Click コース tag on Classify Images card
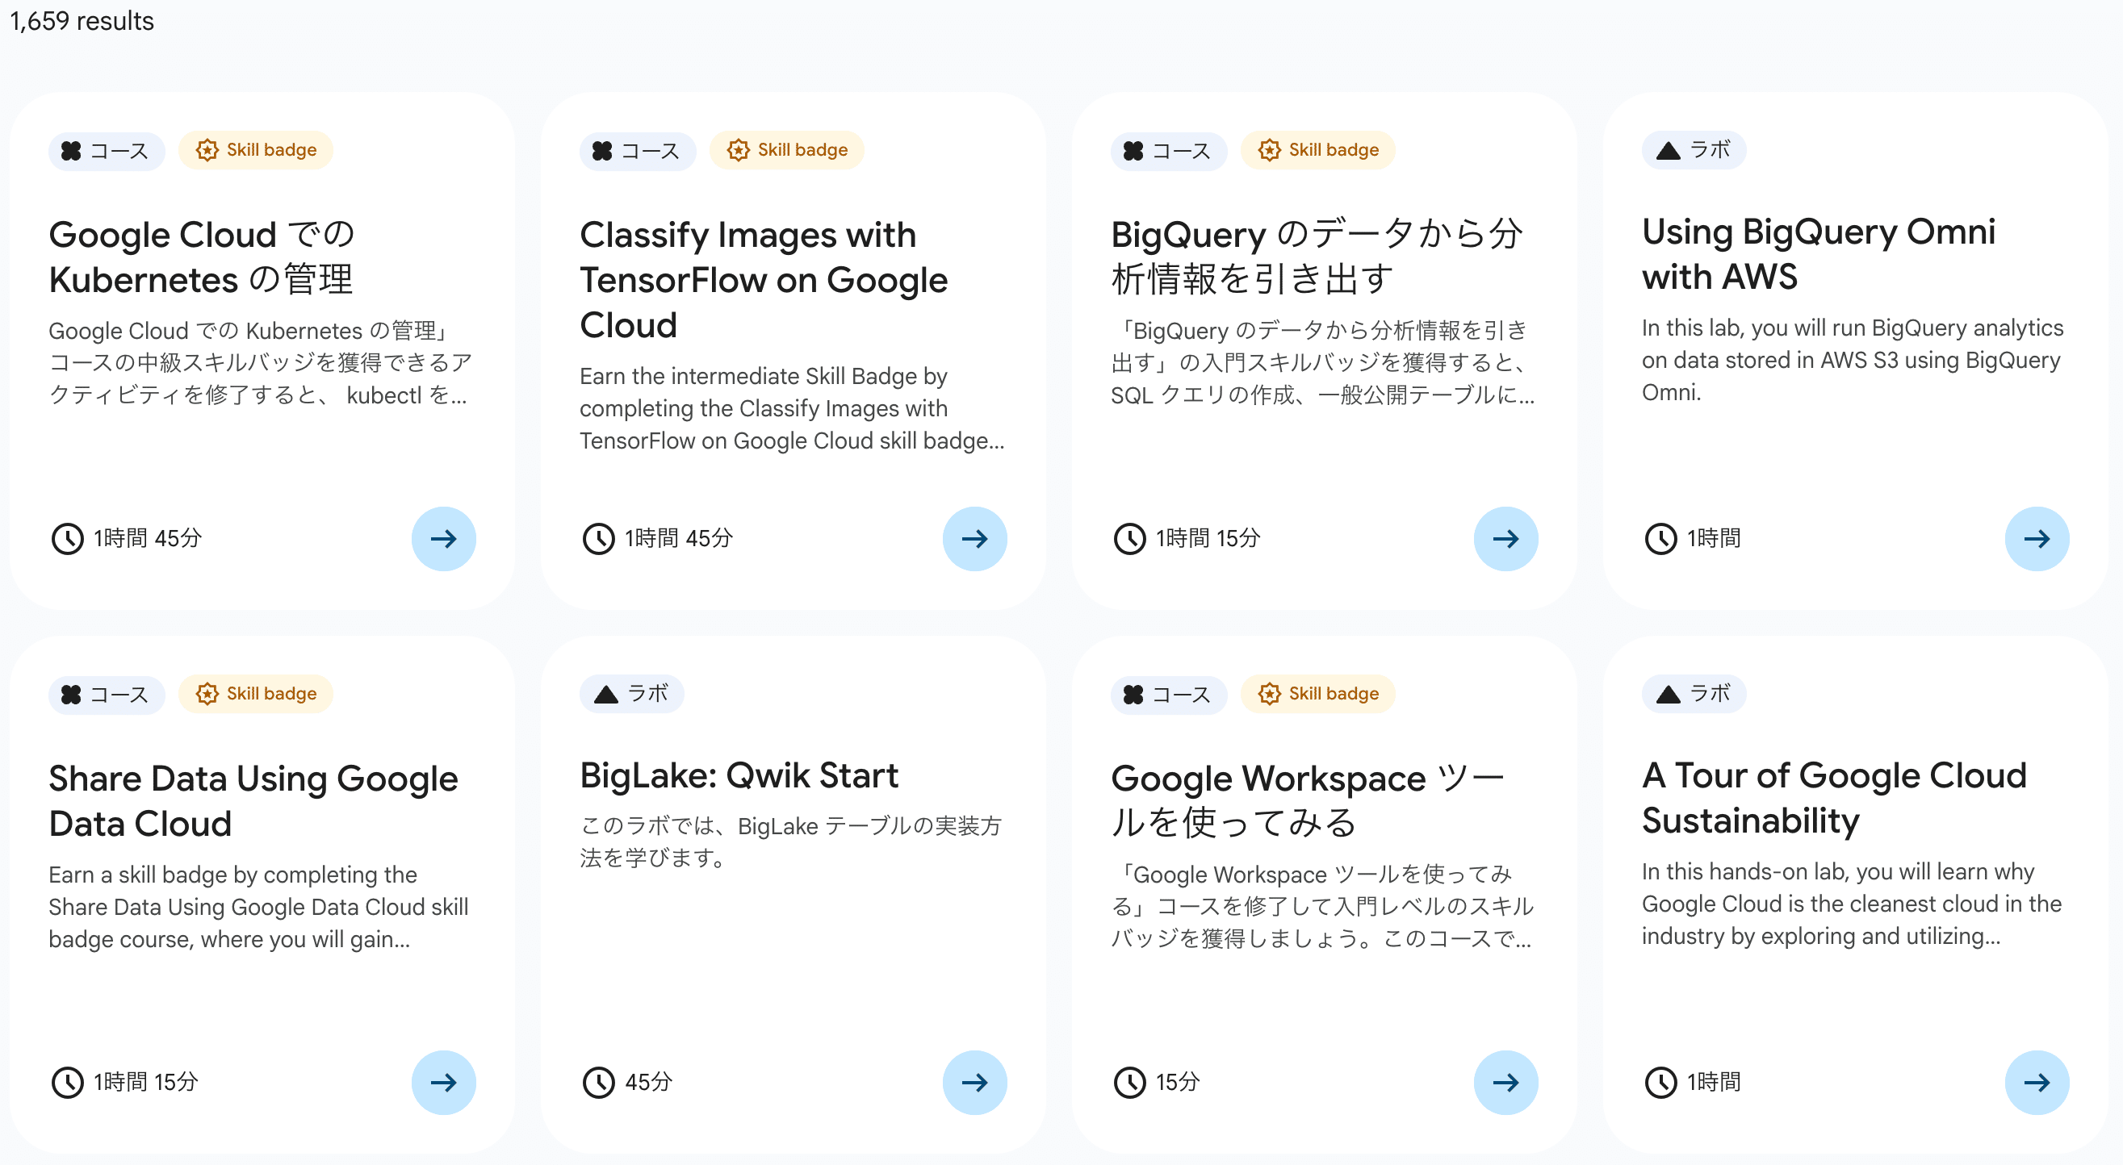 637,151
